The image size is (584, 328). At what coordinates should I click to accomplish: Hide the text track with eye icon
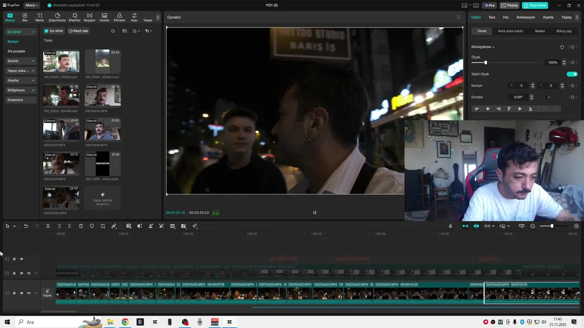[21, 259]
